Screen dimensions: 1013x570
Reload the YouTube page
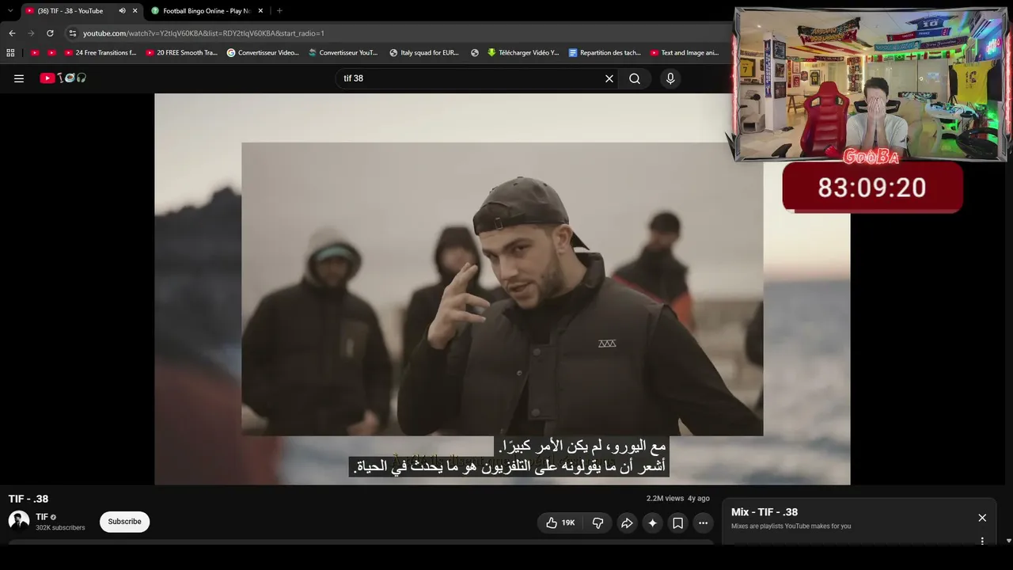(50, 33)
